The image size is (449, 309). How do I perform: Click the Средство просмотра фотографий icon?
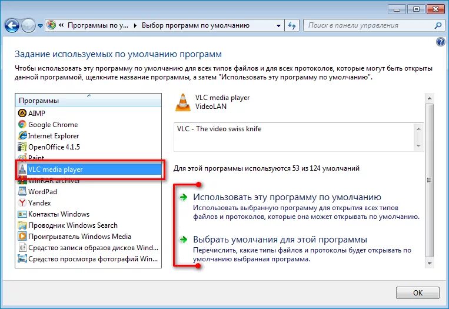tap(22, 258)
